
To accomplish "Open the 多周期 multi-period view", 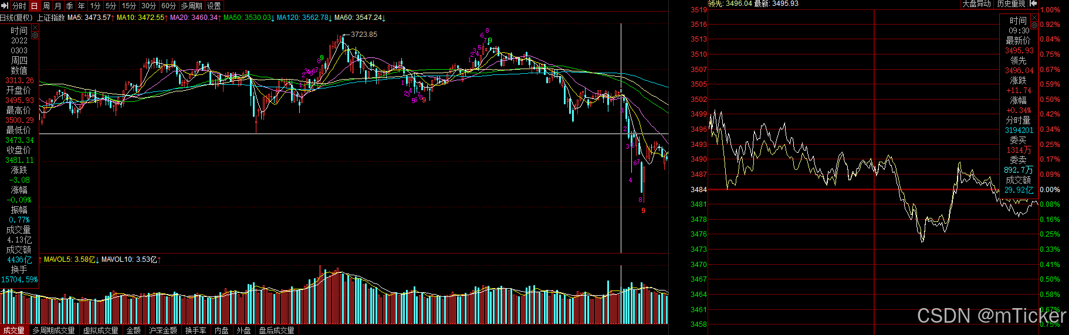I will (x=191, y=5).
